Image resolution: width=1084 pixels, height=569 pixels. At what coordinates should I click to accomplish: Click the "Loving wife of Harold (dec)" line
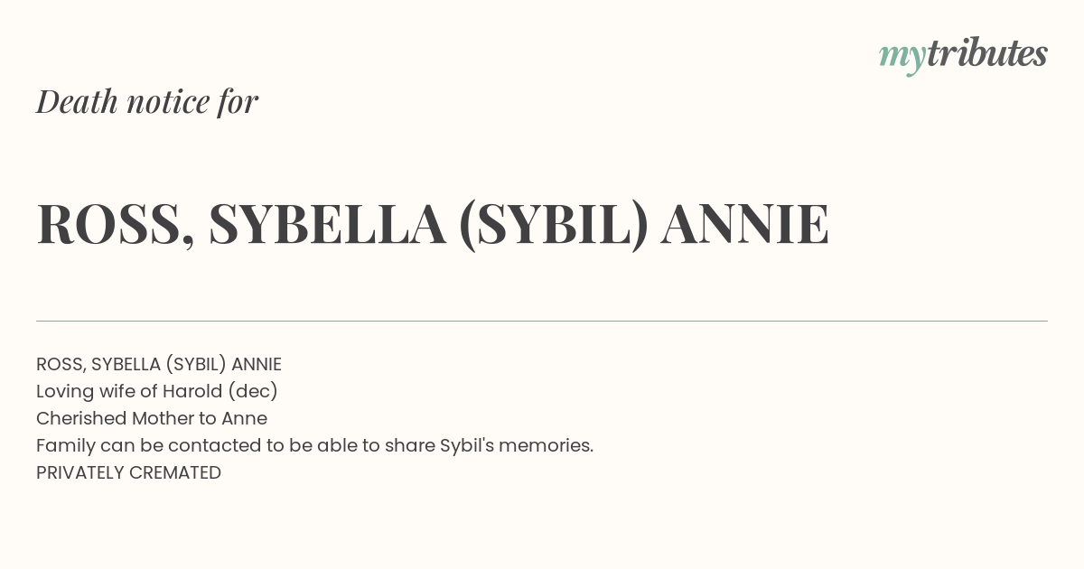(157, 392)
